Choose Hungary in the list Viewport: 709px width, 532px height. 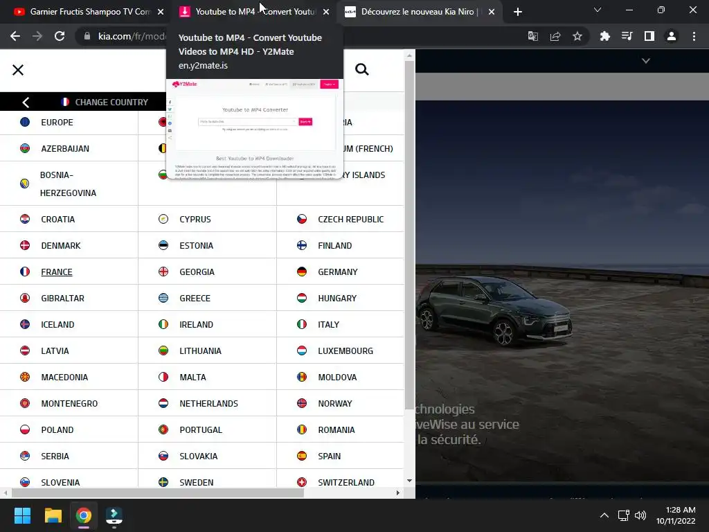coord(337,298)
